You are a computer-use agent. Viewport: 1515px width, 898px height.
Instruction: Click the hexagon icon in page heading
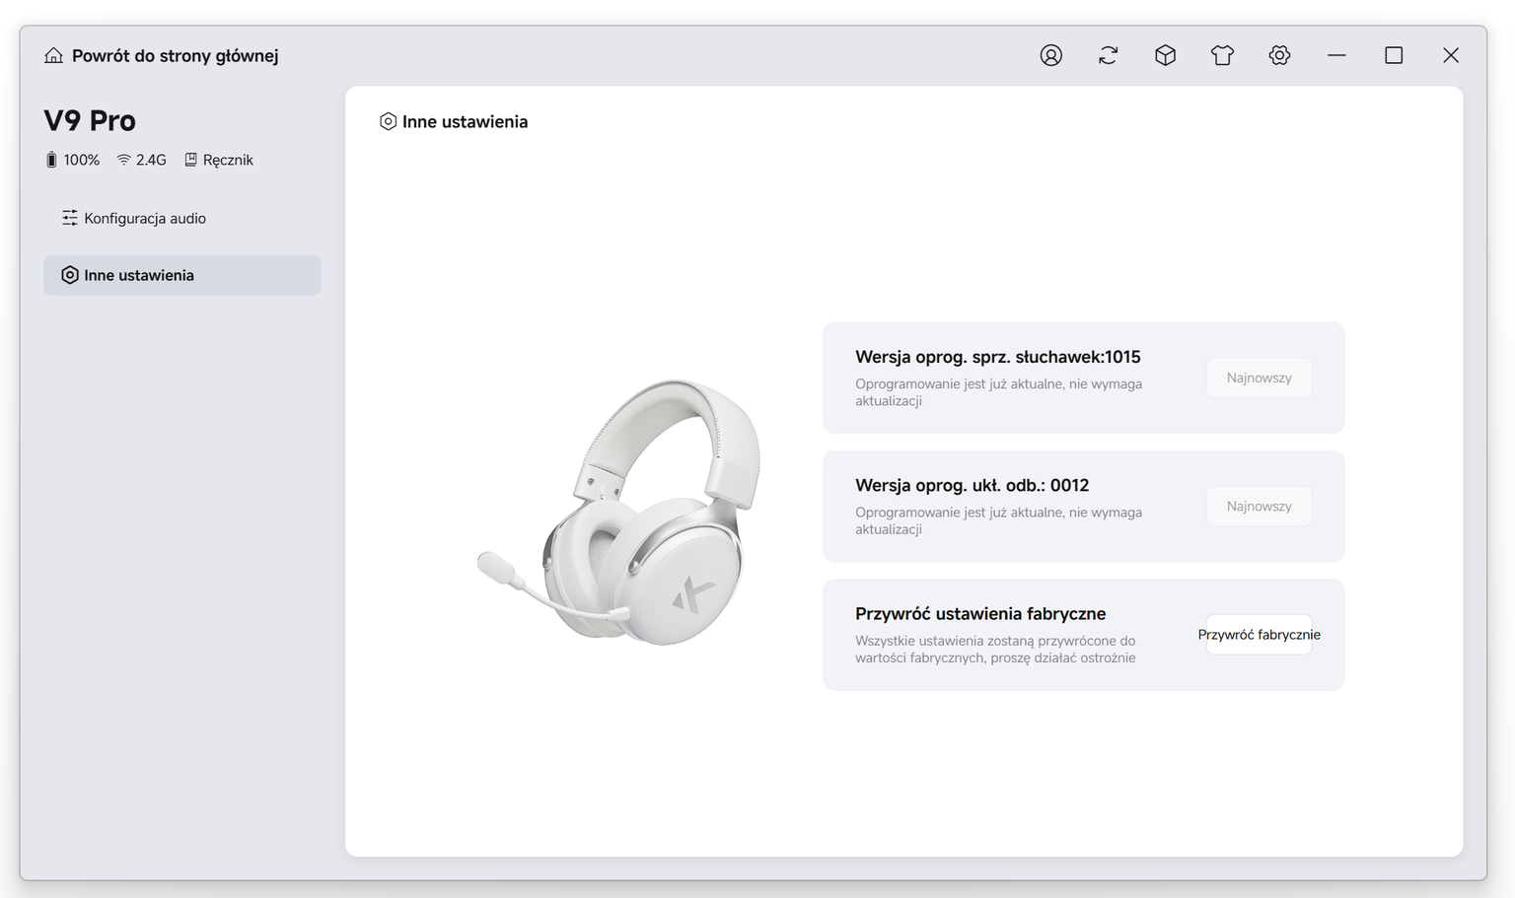pyautogui.click(x=388, y=121)
